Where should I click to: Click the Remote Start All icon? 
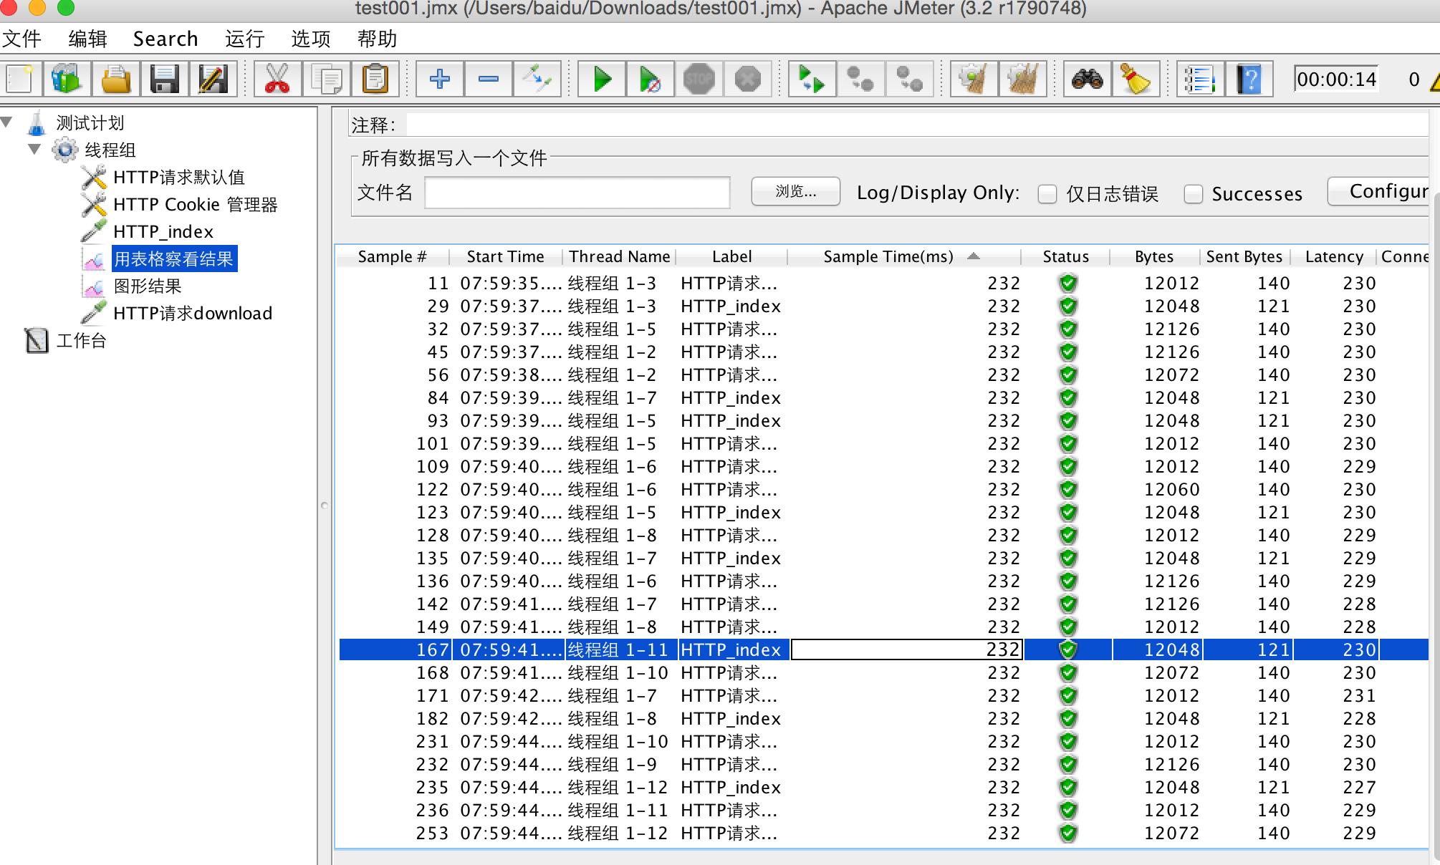(812, 79)
